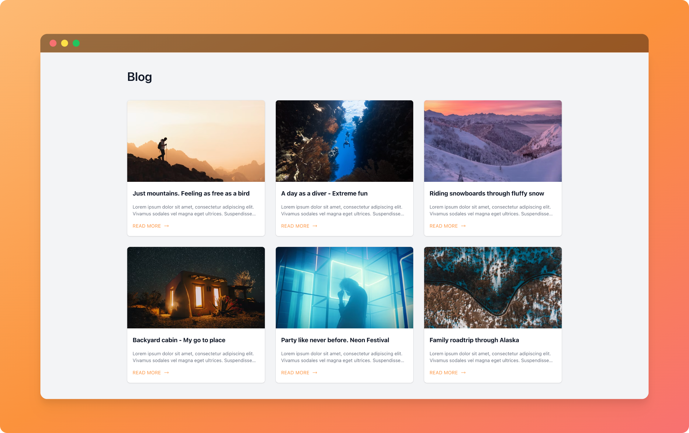Viewport: 689px width, 433px height.
Task: Click title 'Party like never before. Neon Festival'
Action: [x=335, y=340]
